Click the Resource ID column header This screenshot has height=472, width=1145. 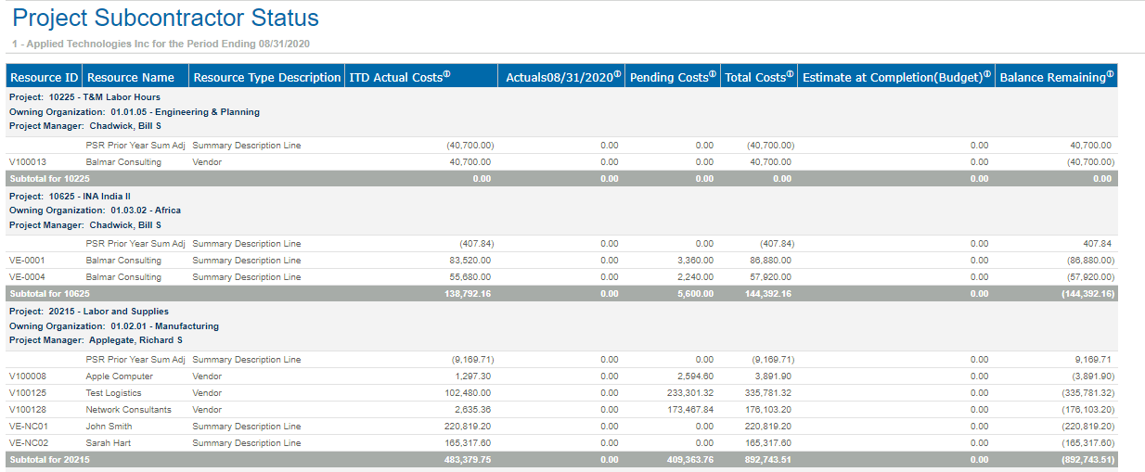click(x=45, y=78)
